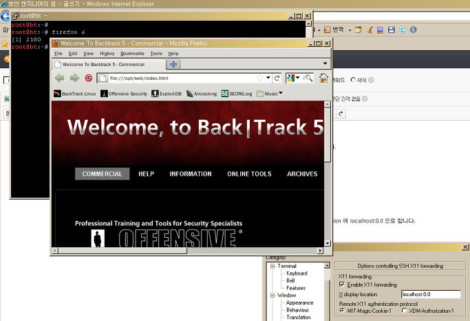This screenshot has height=321, width=470.
Task: Click the X display location input field
Action: [x=431, y=294]
